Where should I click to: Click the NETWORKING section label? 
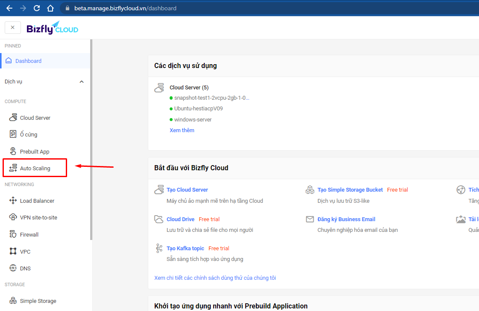pos(19,184)
